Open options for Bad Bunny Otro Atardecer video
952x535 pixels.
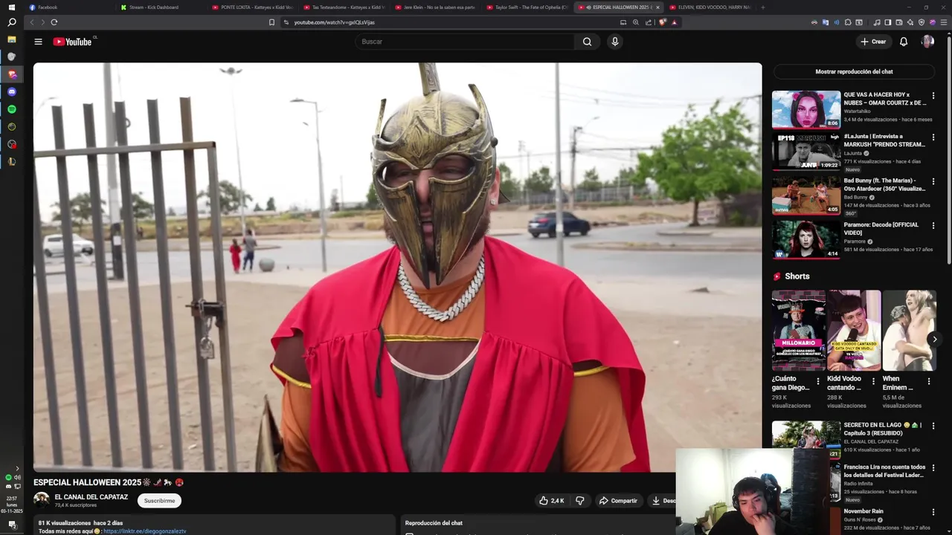pyautogui.click(x=933, y=181)
